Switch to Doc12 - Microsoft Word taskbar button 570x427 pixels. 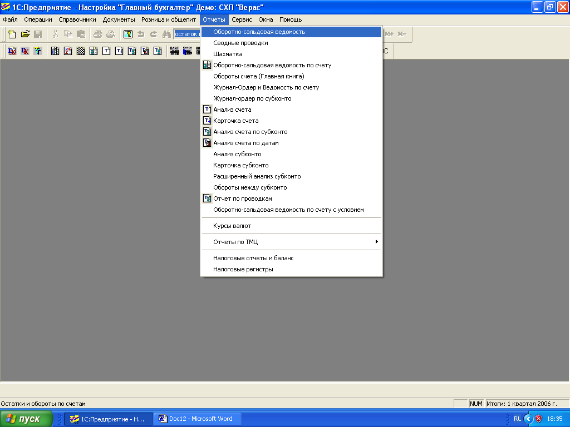tap(198, 419)
